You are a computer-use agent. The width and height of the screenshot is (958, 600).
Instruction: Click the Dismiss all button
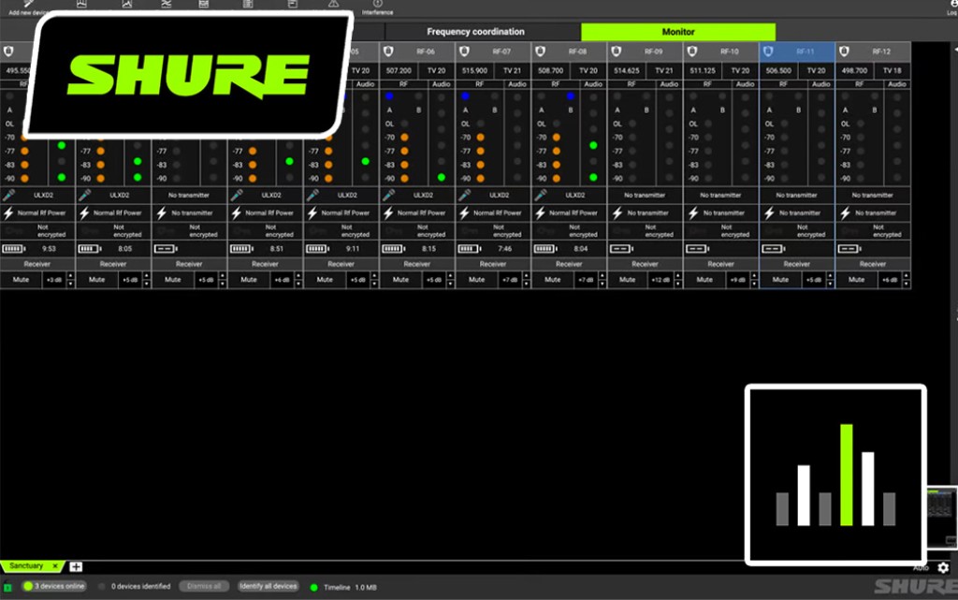[204, 586]
